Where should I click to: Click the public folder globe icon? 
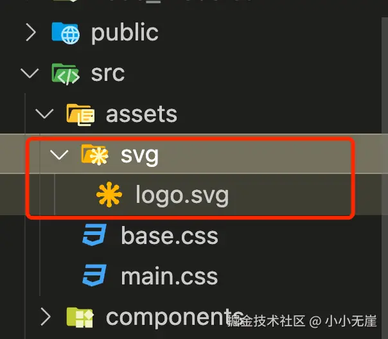click(x=65, y=33)
